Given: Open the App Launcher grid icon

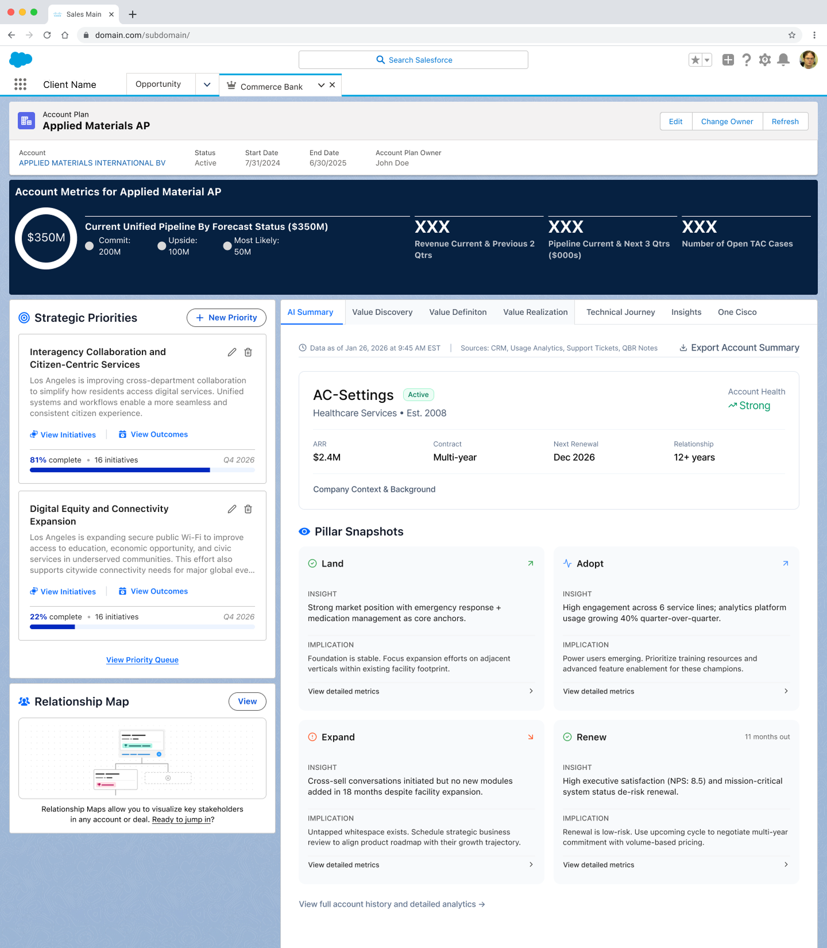Looking at the screenshot, I should pos(20,84).
